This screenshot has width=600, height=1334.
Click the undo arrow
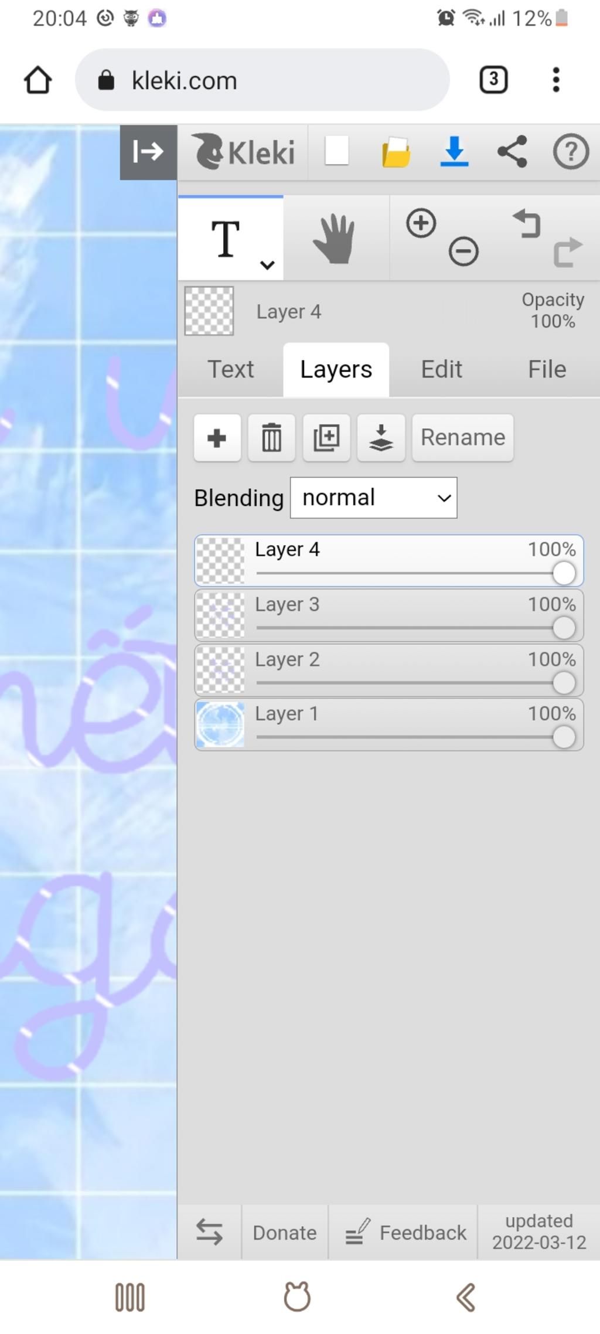[527, 224]
